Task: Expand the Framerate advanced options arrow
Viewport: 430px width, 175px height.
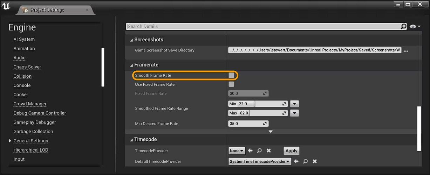Action: (x=271, y=132)
